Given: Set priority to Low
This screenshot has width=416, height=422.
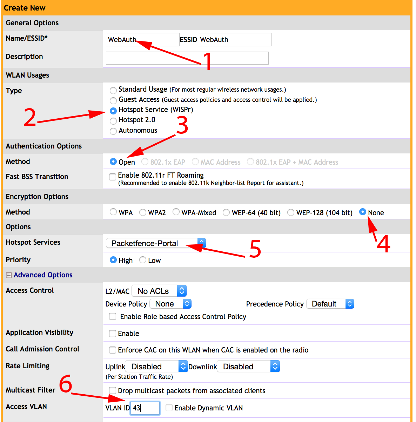Looking at the screenshot, I should point(143,260).
